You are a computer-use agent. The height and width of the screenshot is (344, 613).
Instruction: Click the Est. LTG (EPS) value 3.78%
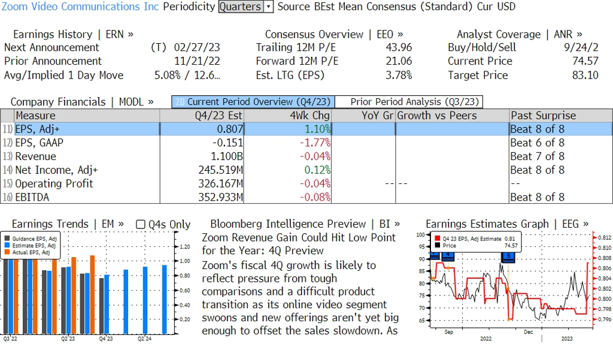click(x=399, y=75)
